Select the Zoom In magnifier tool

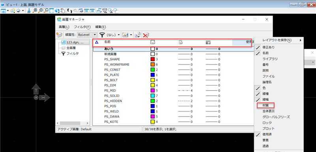point(35,11)
